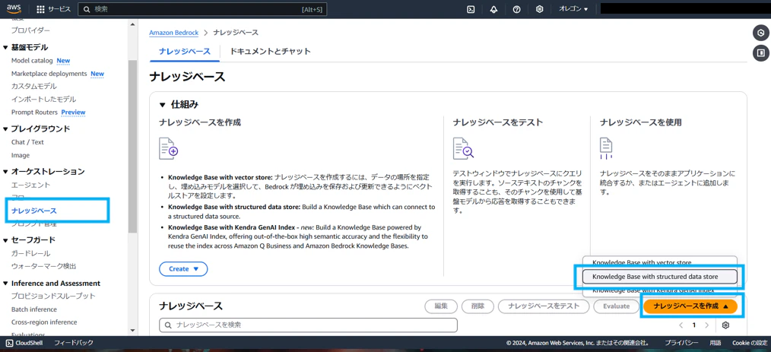Image resolution: width=771 pixels, height=352 pixels.
Task: Open Batch inference in sidebar
Action: point(34,309)
